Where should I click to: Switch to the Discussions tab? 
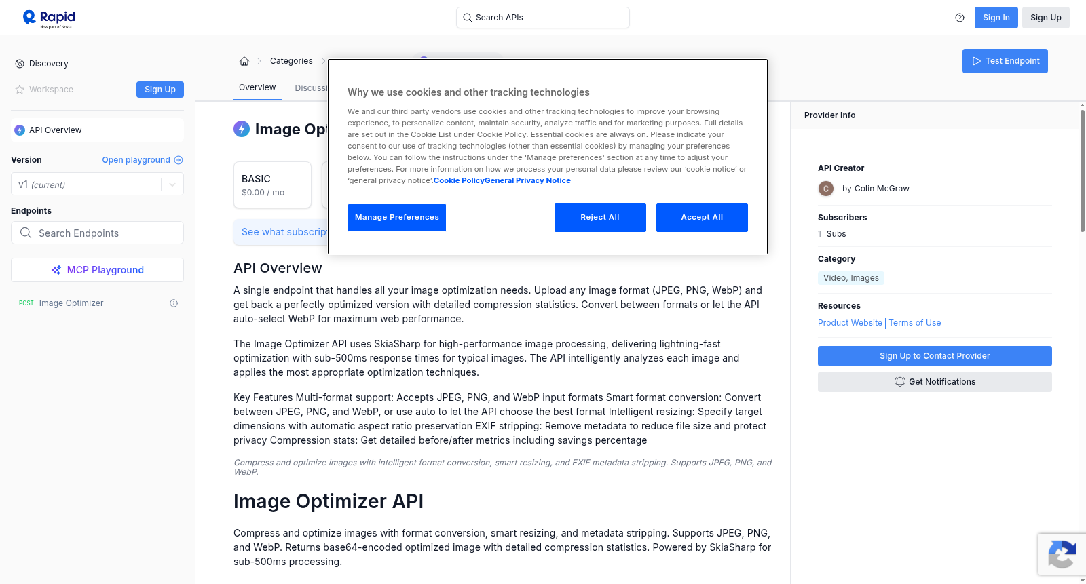312,88
